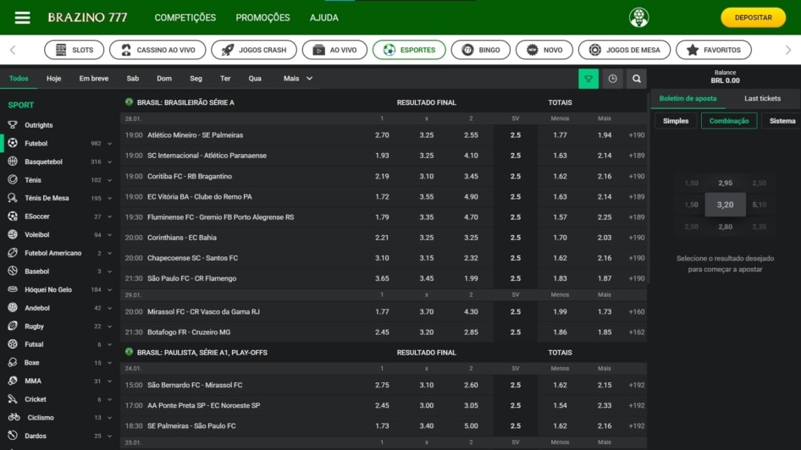Click the user avatar icon in header
This screenshot has height=450, width=801.
[638, 18]
